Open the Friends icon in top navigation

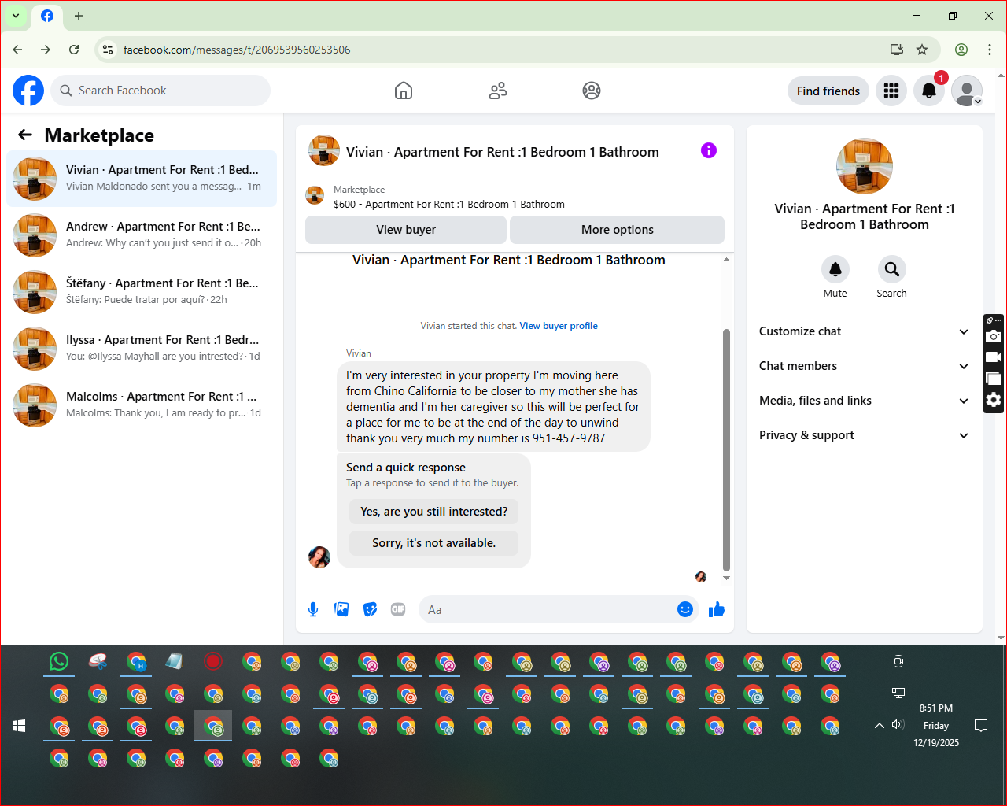click(498, 91)
